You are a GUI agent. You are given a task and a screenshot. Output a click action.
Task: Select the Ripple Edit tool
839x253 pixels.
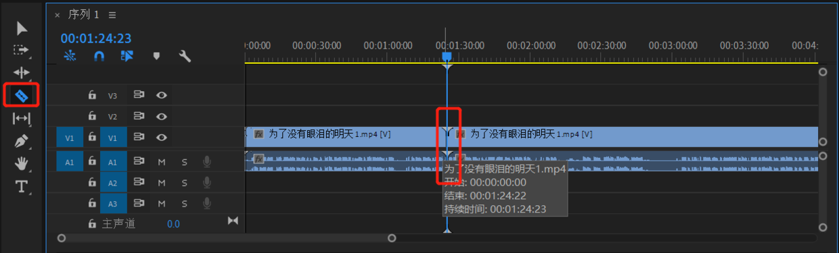click(22, 72)
